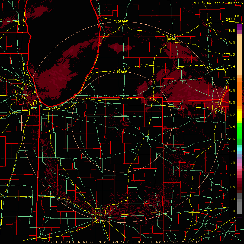This screenshot has height=244, width=244.
Task: Pick the orange band of color bar
Action: pyautogui.click(x=239, y=93)
